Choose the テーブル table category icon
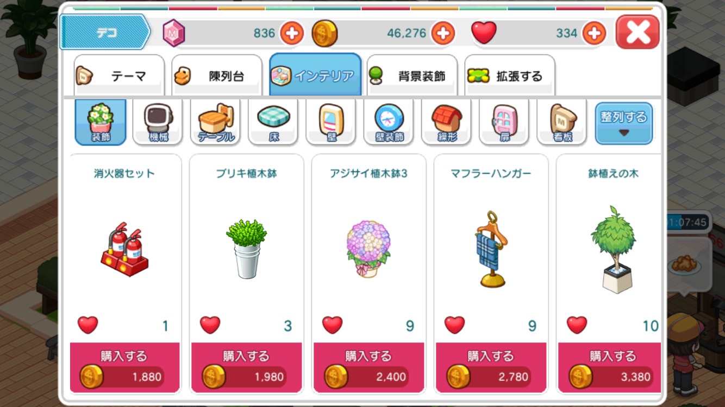 tap(216, 122)
